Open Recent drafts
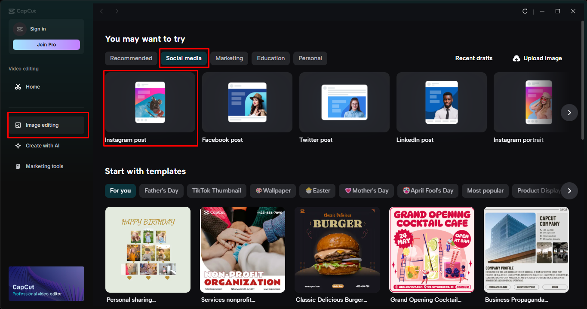Viewport: 587px width, 309px height. (473, 58)
